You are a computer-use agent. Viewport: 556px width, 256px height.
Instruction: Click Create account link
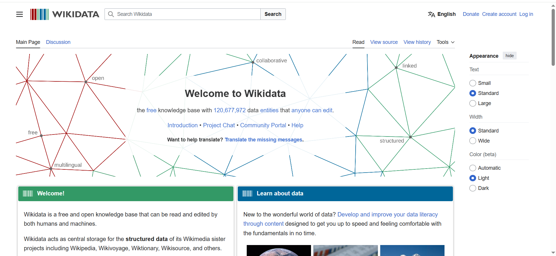(x=499, y=14)
